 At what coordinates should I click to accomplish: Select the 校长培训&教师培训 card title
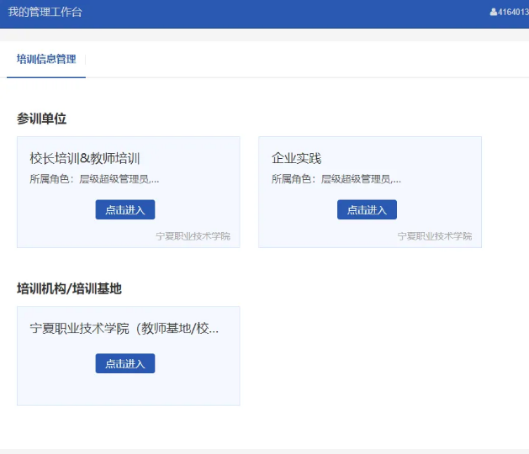[x=85, y=158]
